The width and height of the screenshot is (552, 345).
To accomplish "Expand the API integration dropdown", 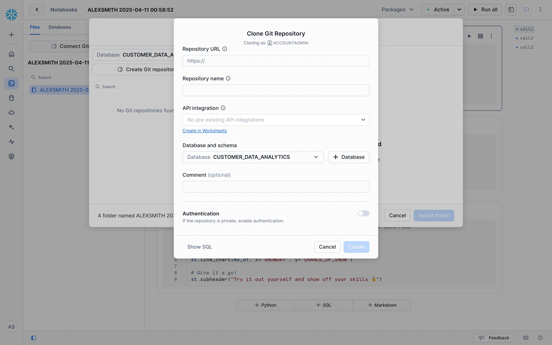I will point(276,120).
